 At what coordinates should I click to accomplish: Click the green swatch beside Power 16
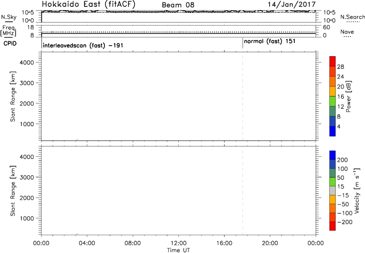tap(333, 101)
